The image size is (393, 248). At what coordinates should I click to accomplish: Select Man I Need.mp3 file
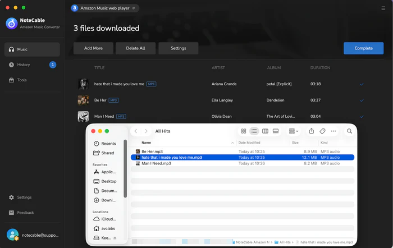coord(243,163)
